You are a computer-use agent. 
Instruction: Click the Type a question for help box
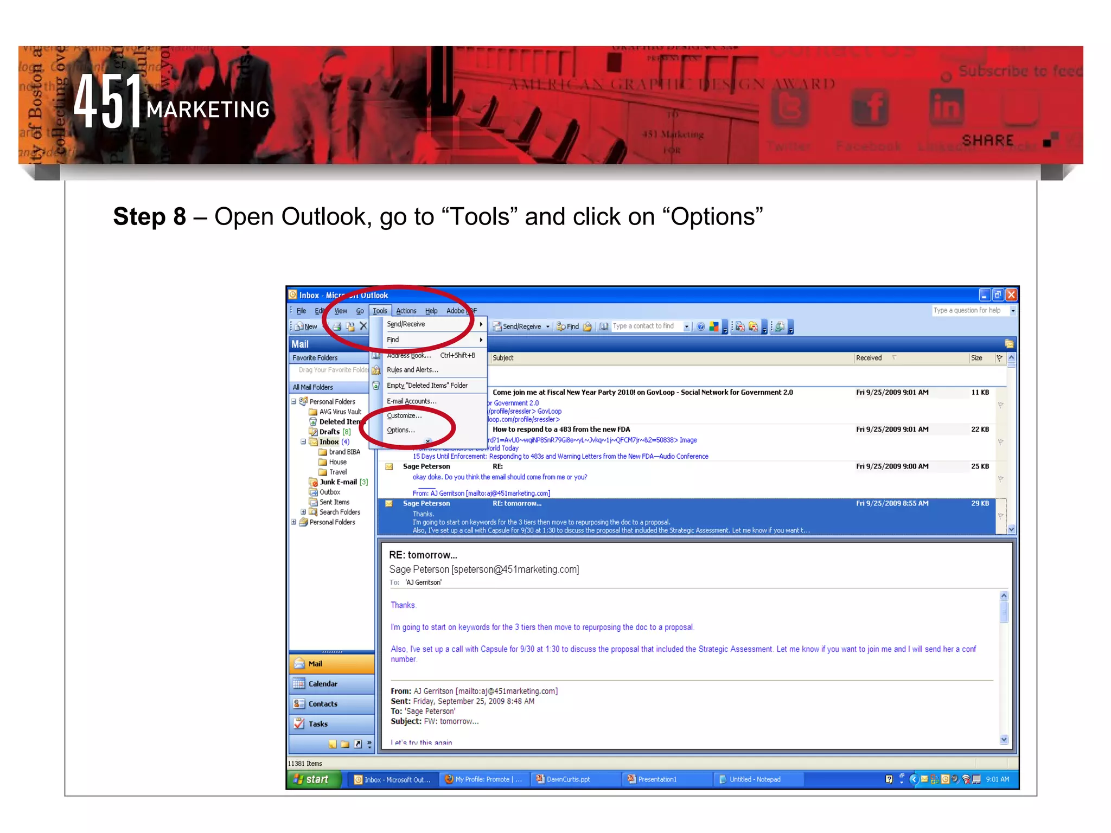pos(970,311)
